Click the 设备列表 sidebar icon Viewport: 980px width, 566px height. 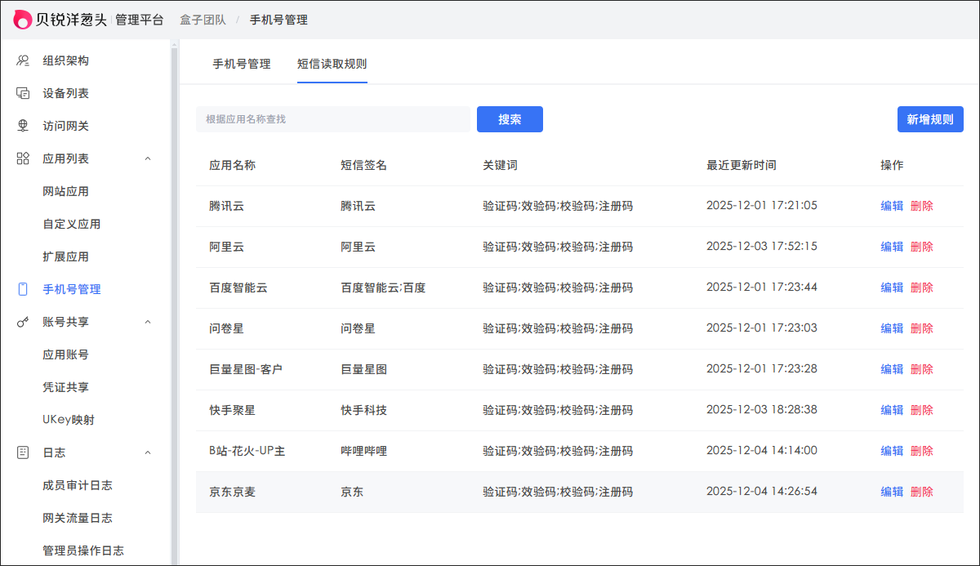click(23, 93)
